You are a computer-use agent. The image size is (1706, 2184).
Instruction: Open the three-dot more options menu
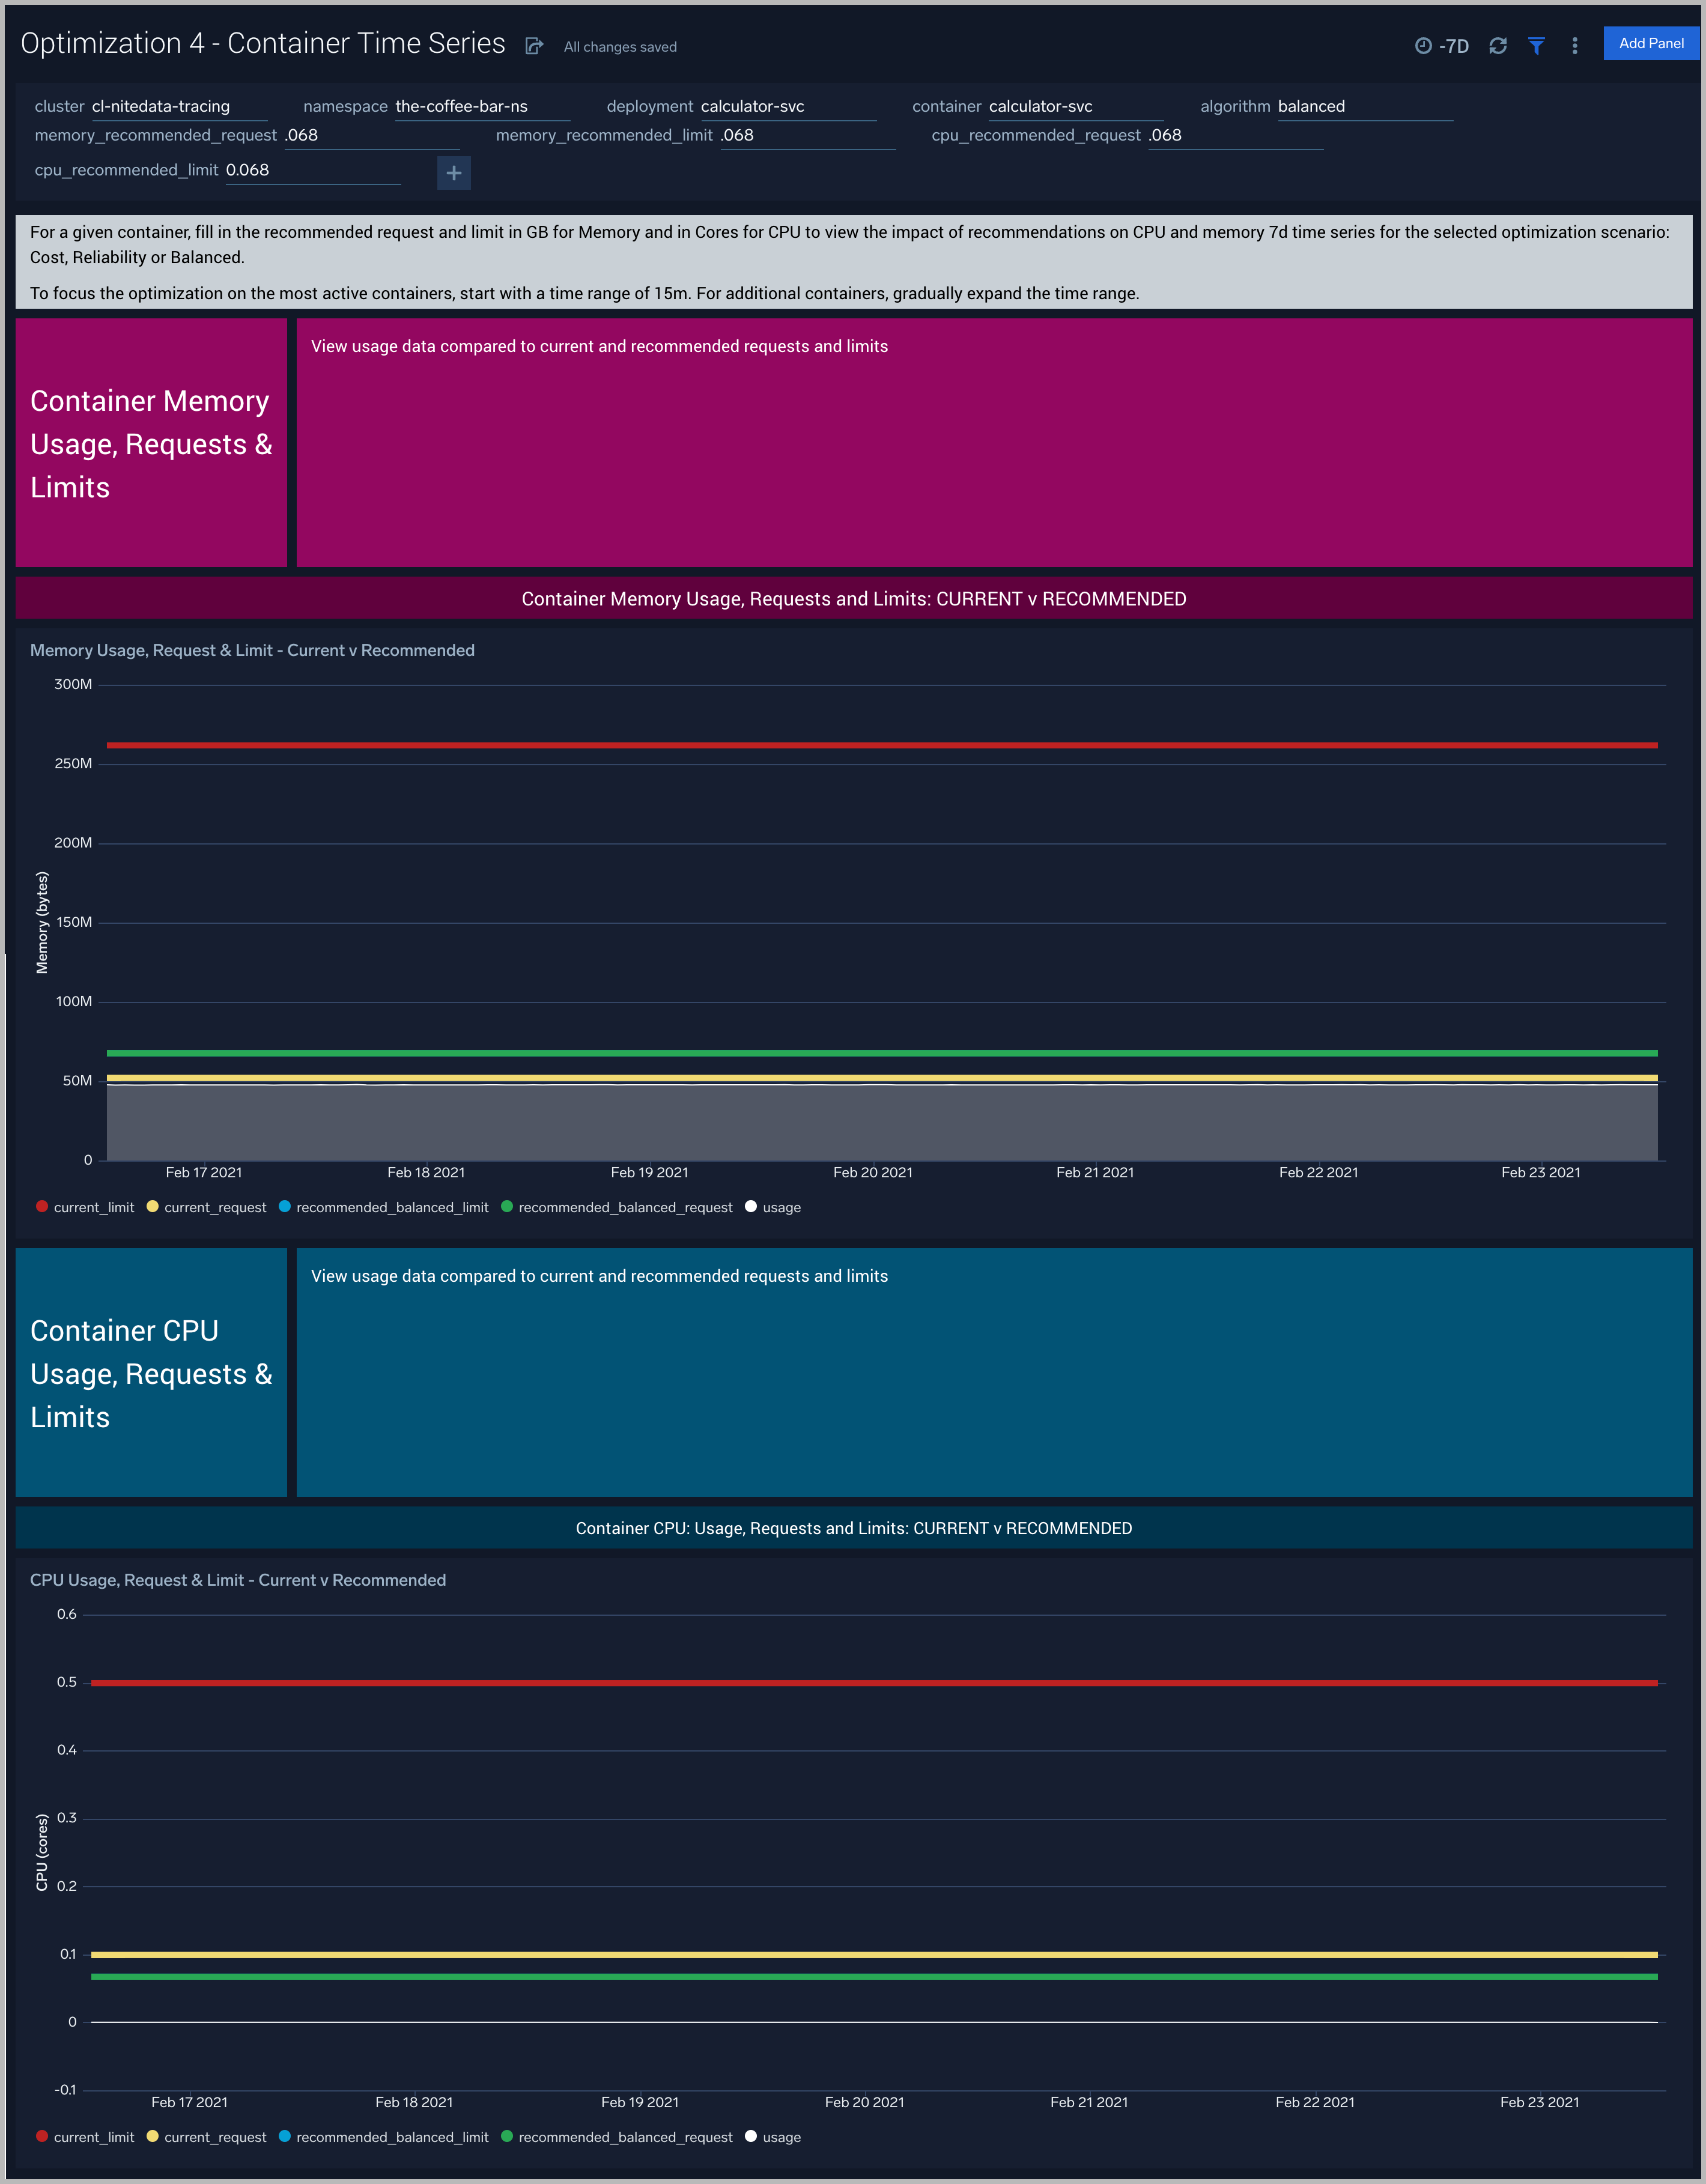tap(1574, 46)
